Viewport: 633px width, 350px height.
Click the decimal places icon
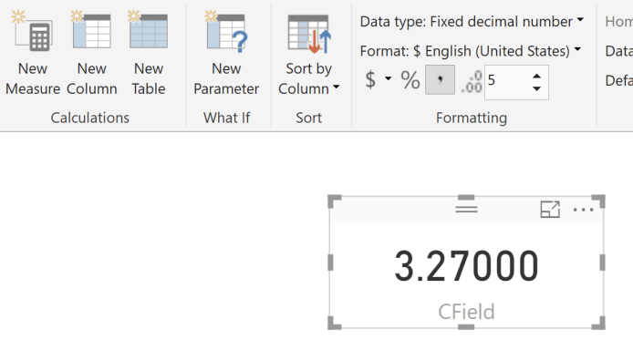coord(472,82)
